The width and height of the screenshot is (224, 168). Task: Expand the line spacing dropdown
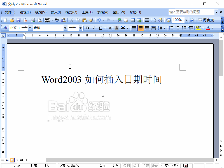pos(164,28)
